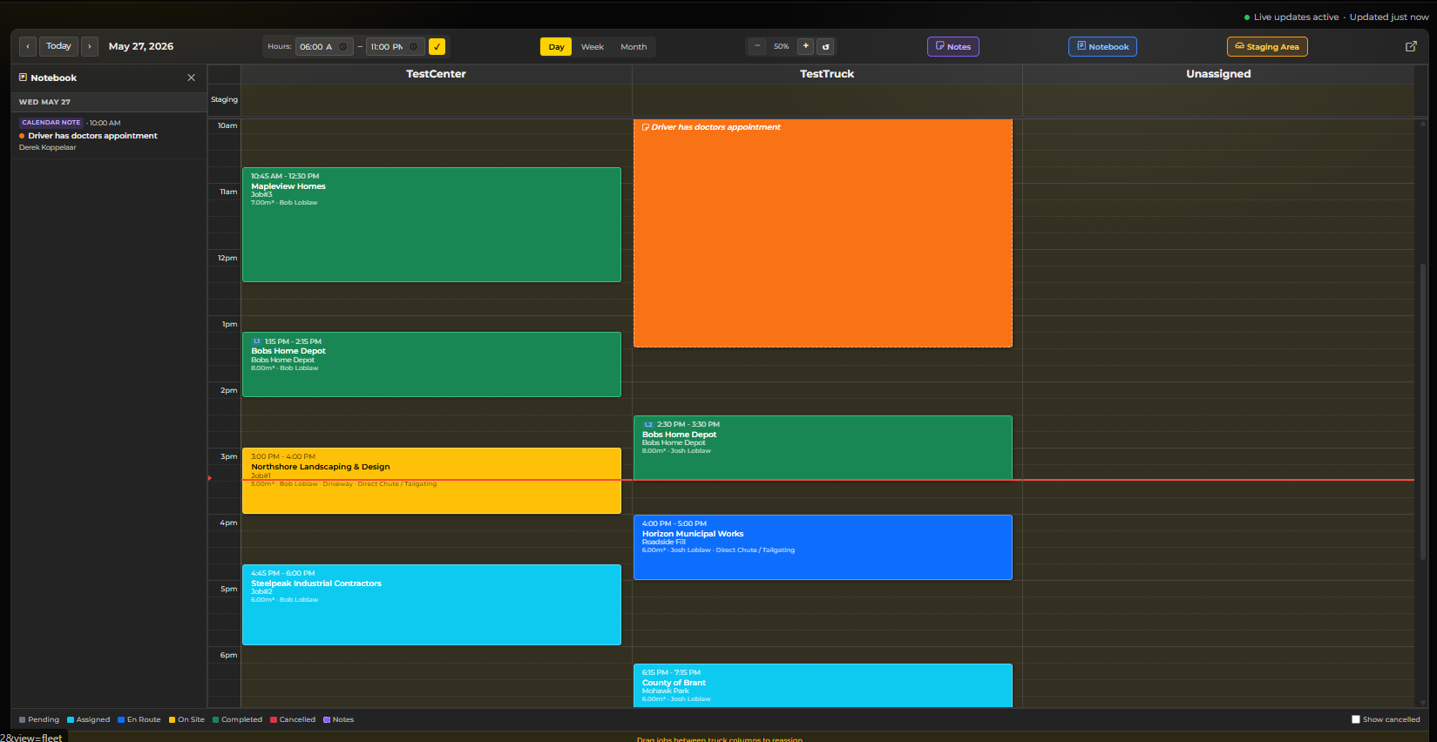
Task: Open calendar in pop-out window
Action: coord(1411,46)
